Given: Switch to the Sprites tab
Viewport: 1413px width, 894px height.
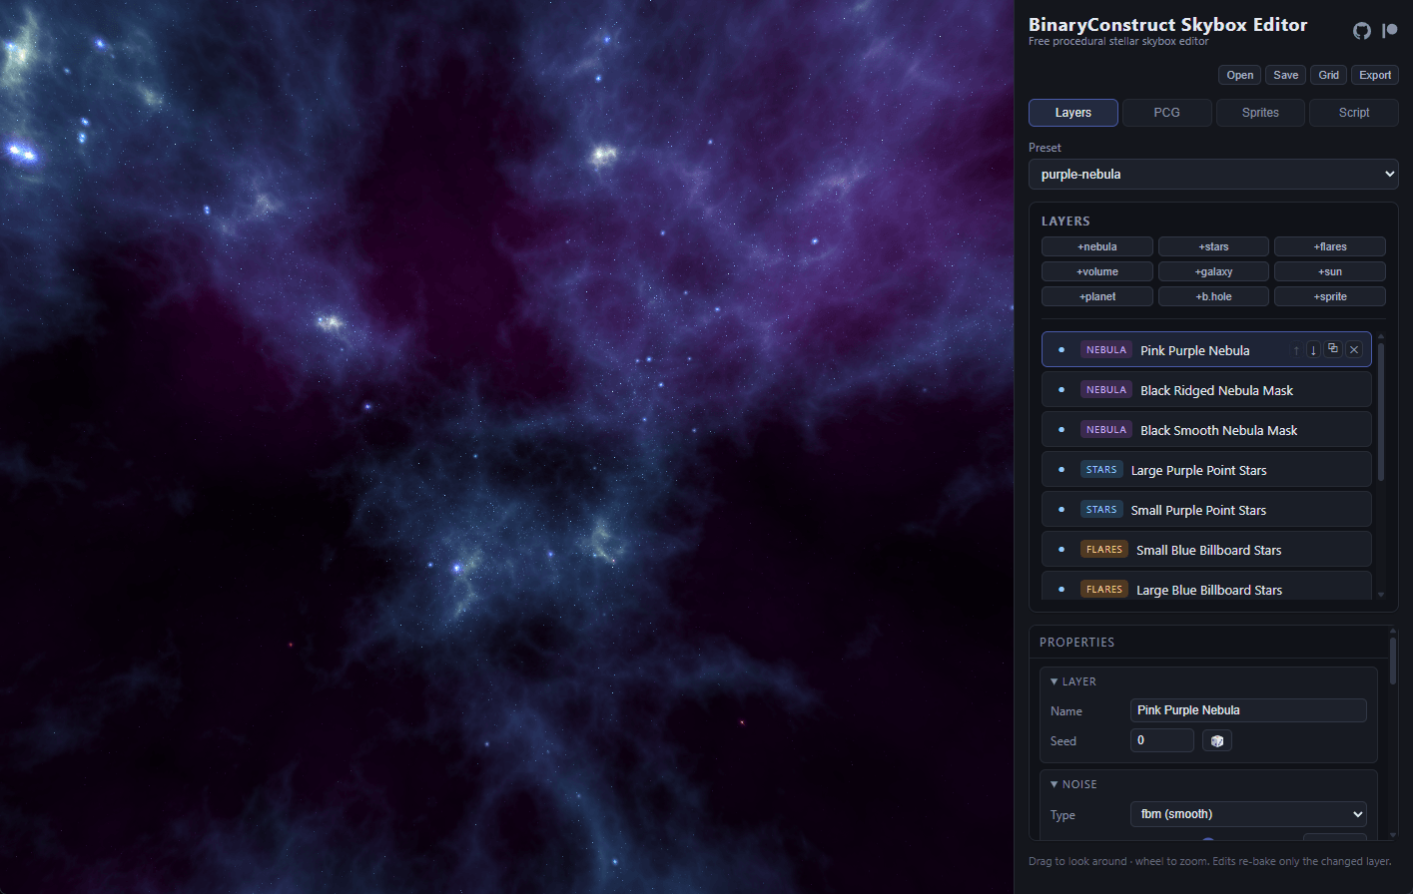Looking at the screenshot, I should [x=1260, y=113].
